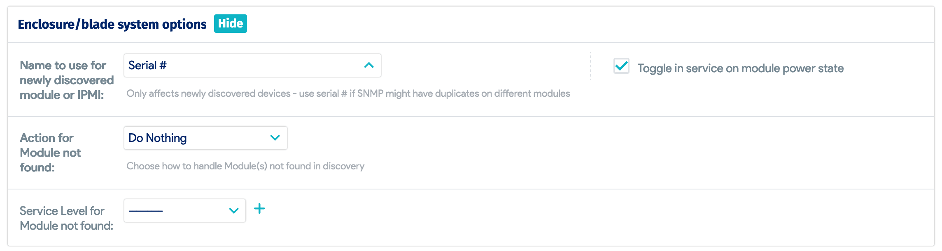Hide the Enclosure/blade system options section

click(230, 24)
